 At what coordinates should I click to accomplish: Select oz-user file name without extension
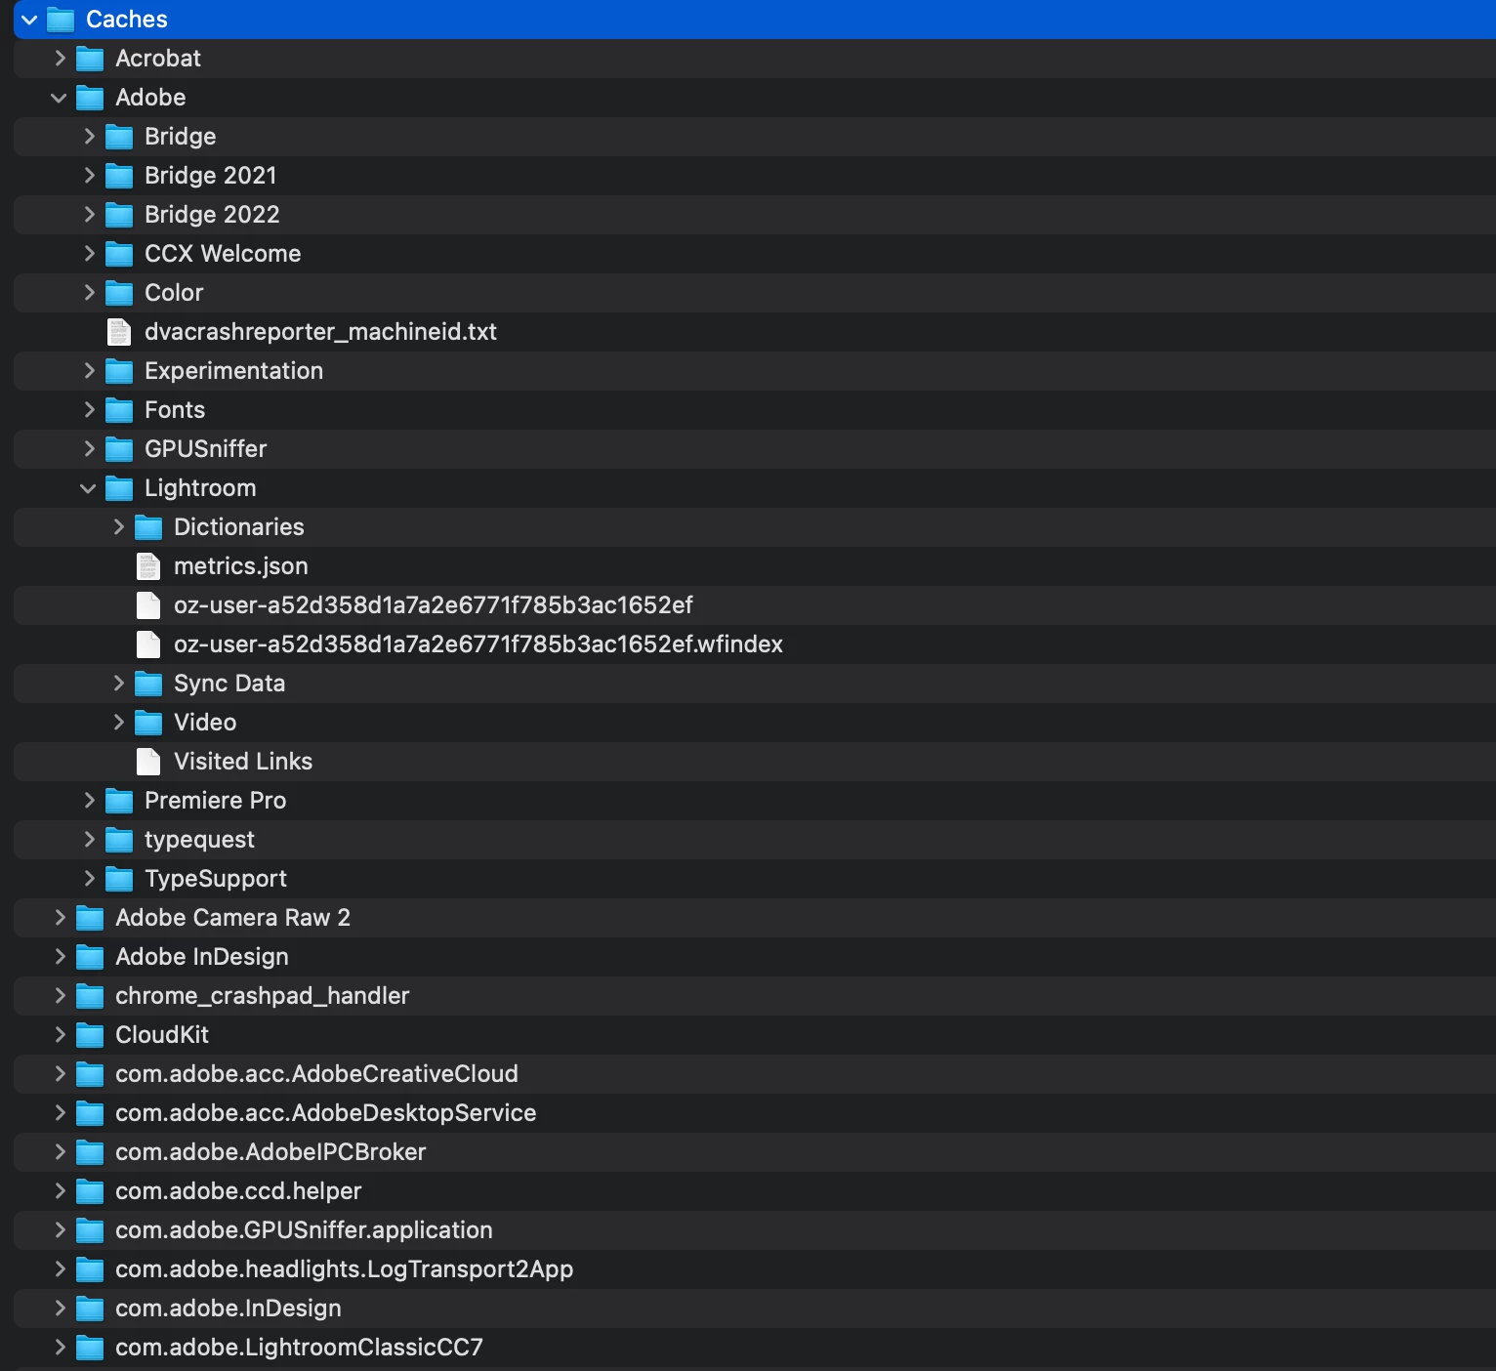pos(434,605)
